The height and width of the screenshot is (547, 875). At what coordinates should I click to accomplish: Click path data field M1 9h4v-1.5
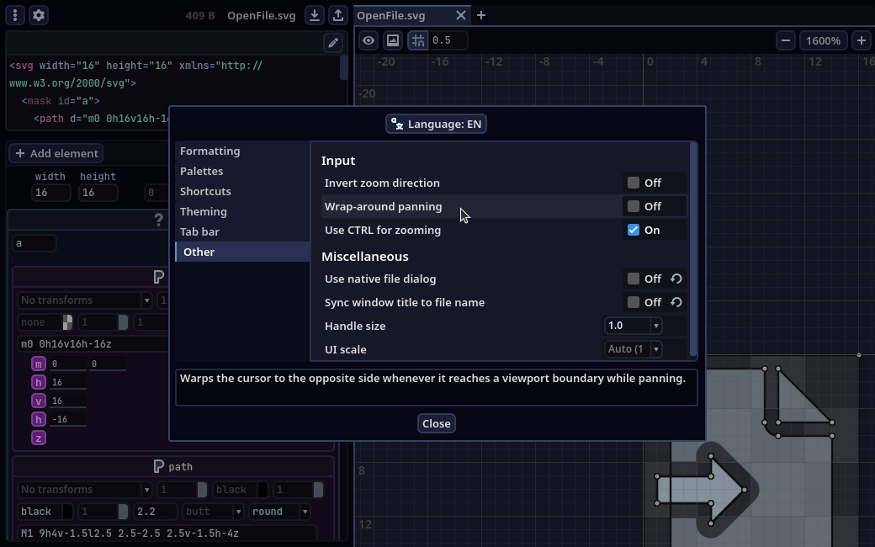pos(167,534)
